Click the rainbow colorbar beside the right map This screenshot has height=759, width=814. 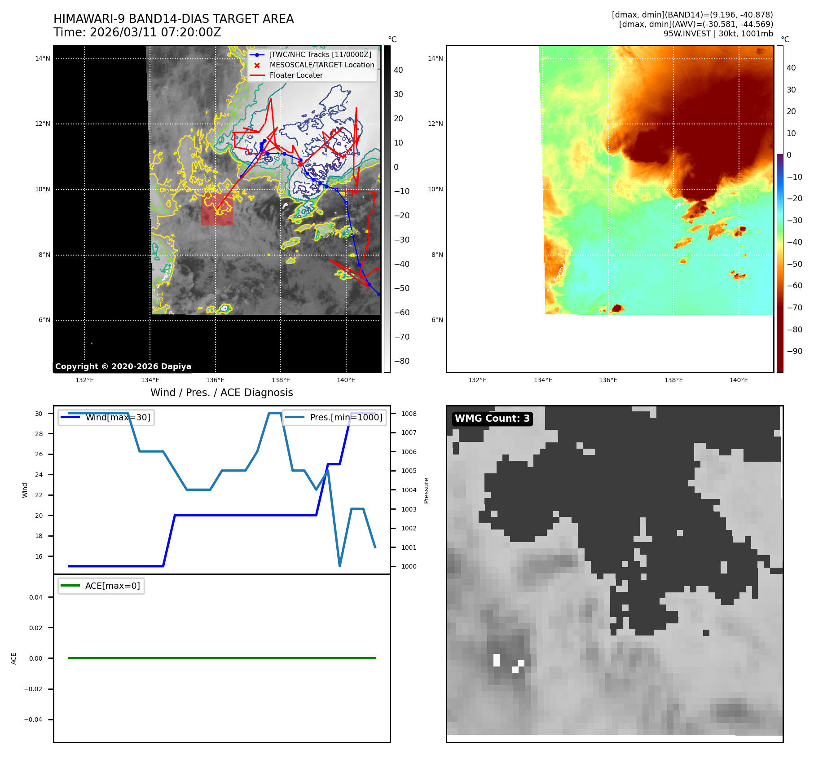780,209
